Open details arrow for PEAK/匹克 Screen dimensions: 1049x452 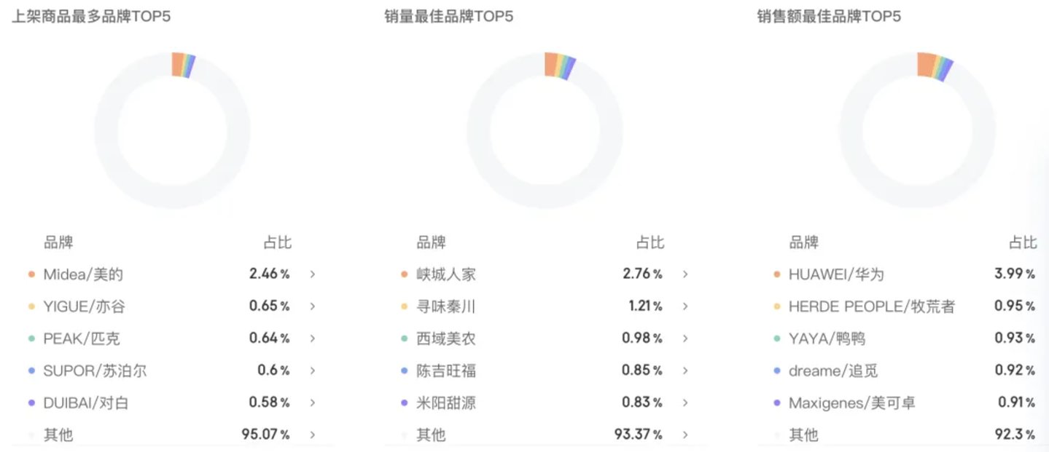(313, 338)
